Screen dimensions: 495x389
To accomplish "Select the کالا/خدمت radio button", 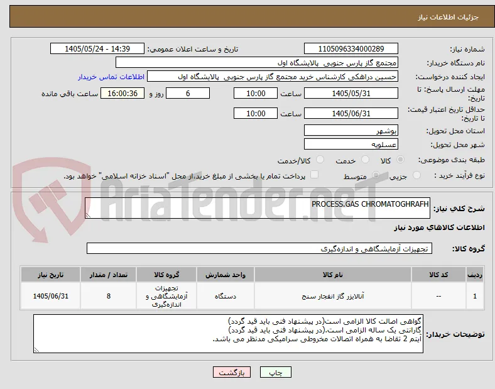I will point(320,160).
